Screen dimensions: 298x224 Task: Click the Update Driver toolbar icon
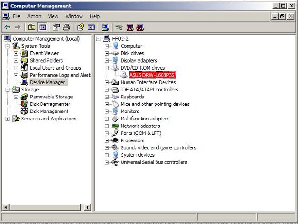point(119,28)
